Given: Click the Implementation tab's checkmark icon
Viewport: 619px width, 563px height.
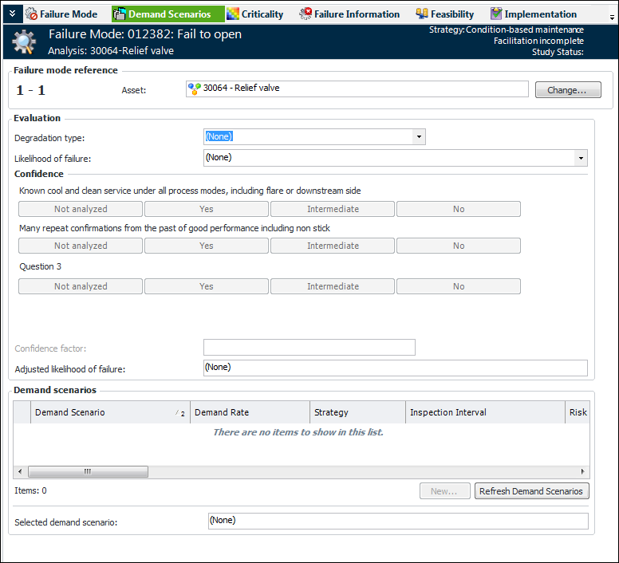Looking at the screenshot, I should point(496,14).
